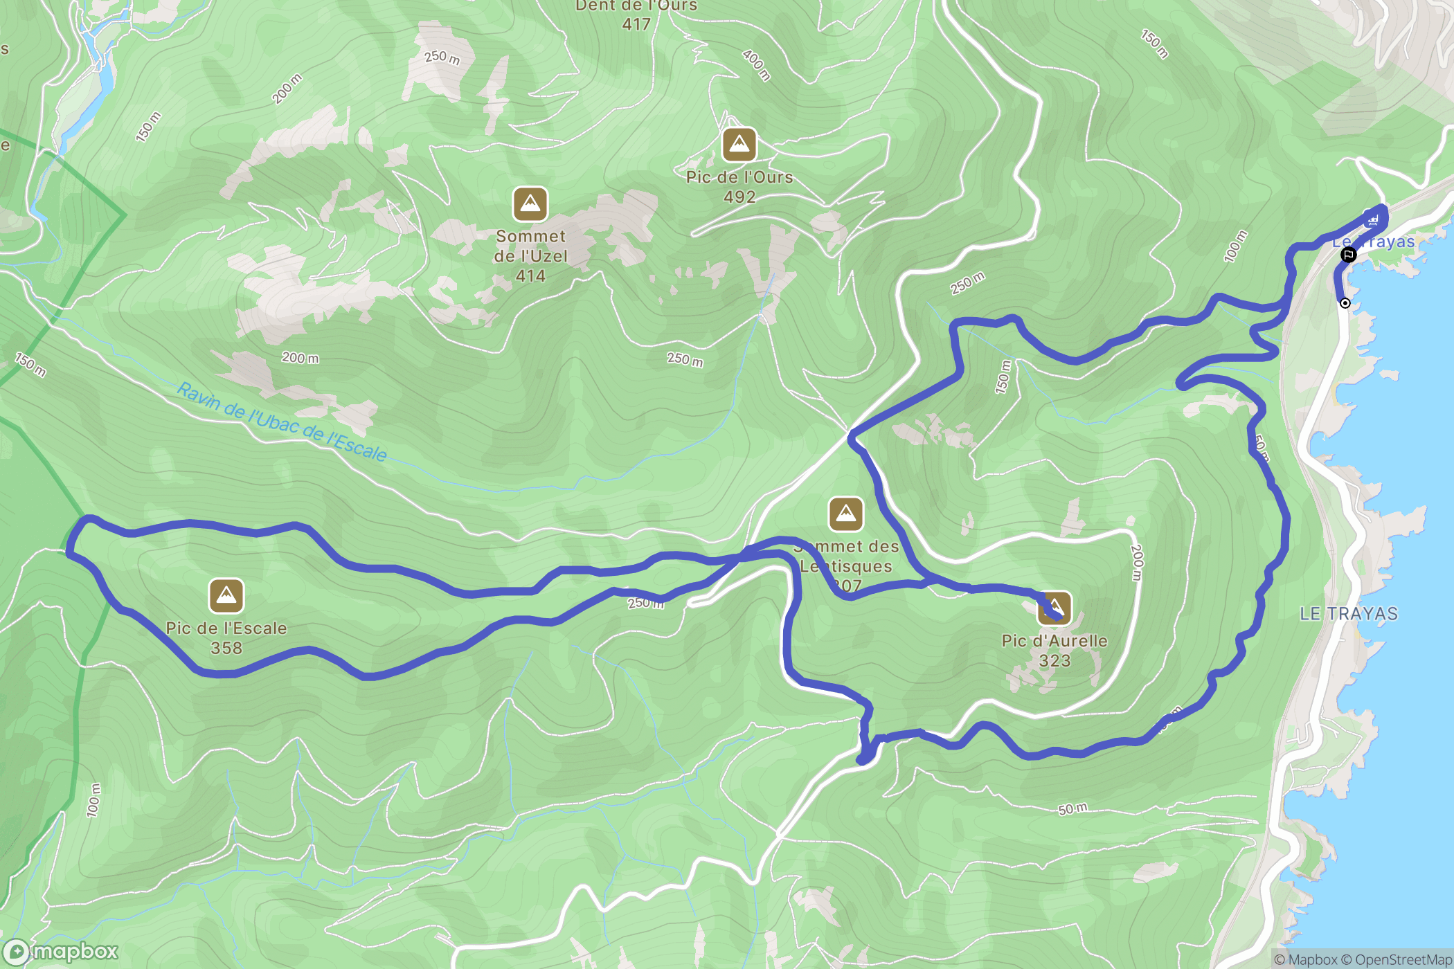
Task: Select the Sommet des Lentisques peak icon
Action: (845, 514)
